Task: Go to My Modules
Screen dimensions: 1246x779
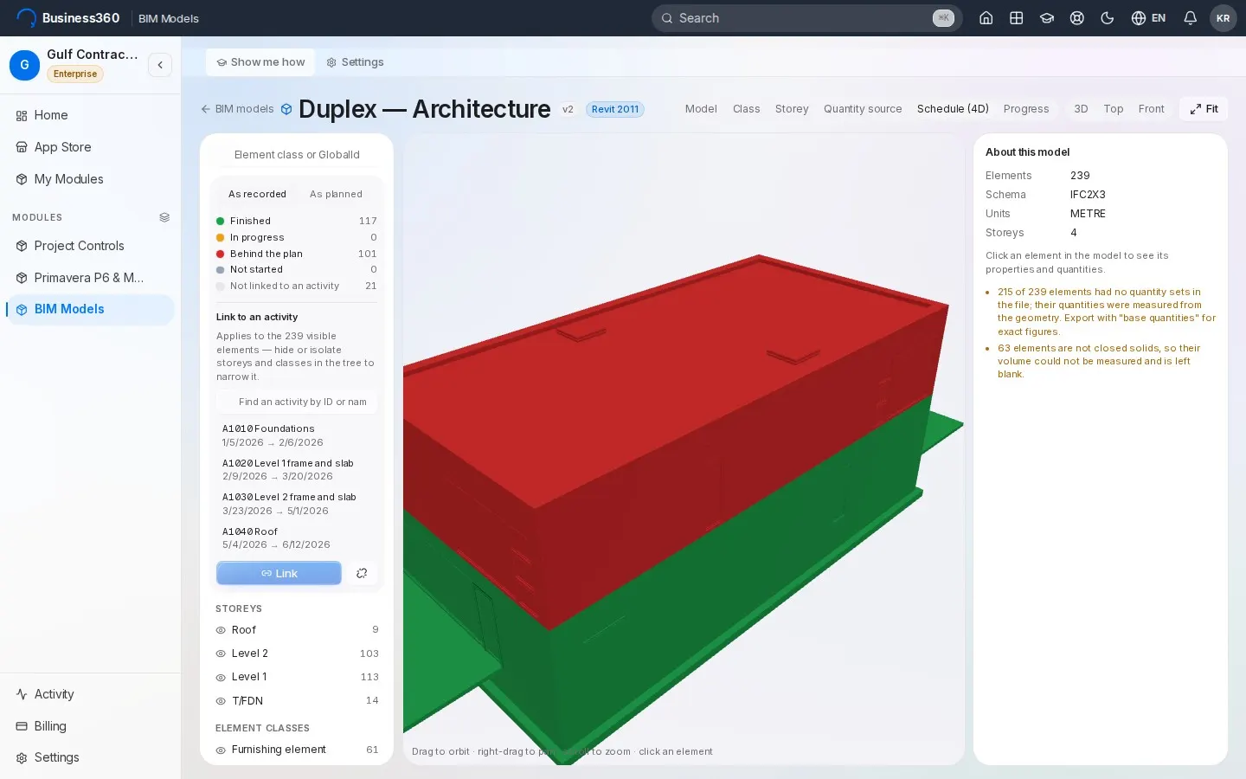Action: coord(90,179)
